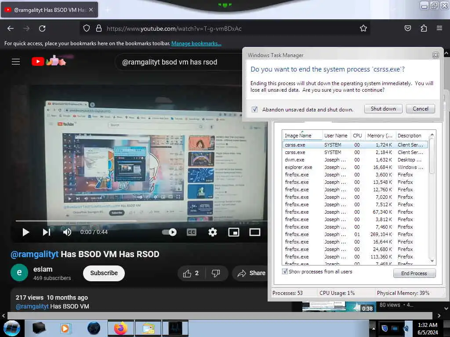Open the clock showing 1:32 AM

[428, 329]
